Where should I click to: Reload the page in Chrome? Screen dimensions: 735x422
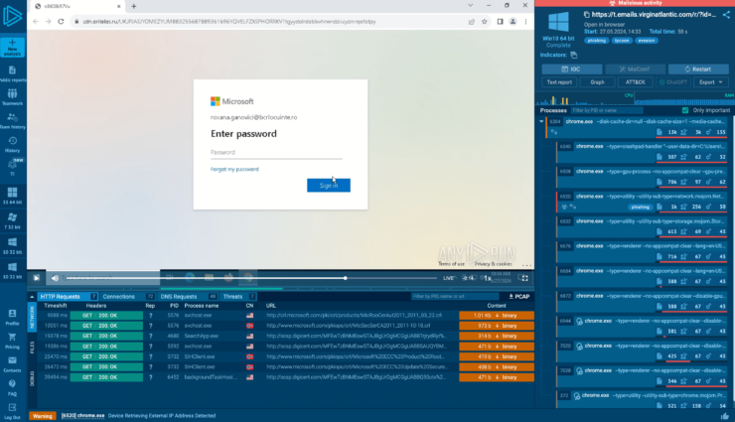click(x=61, y=22)
